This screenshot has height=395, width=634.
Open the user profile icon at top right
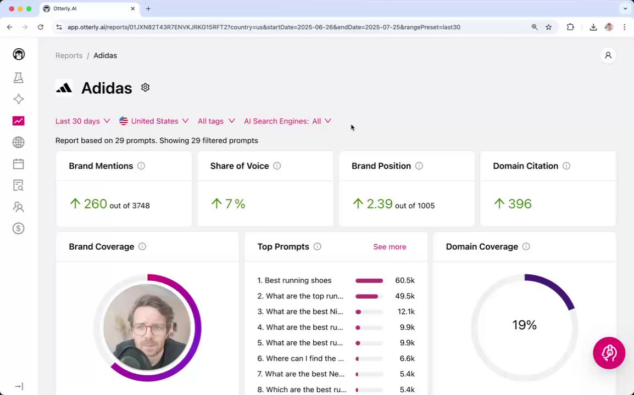(x=608, y=55)
